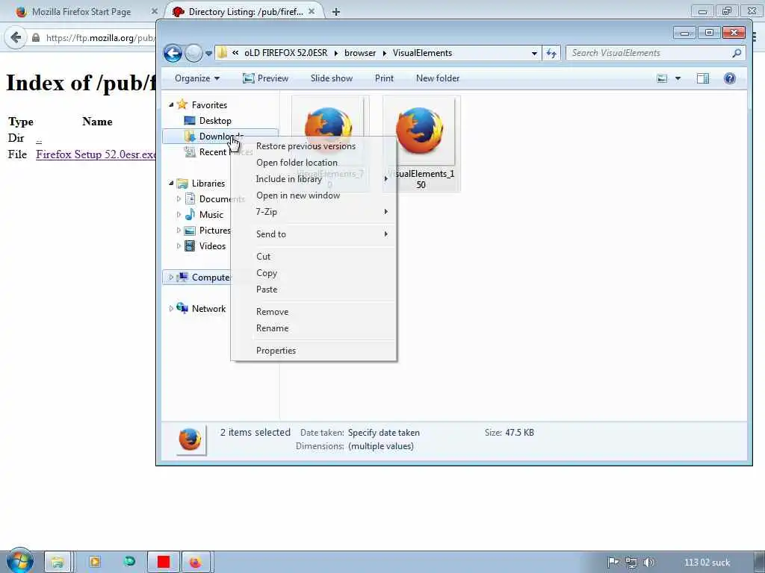The height and width of the screenshot is (573, 765).
Task: Click the volume tray icon
Action: [x=649, y=563]
